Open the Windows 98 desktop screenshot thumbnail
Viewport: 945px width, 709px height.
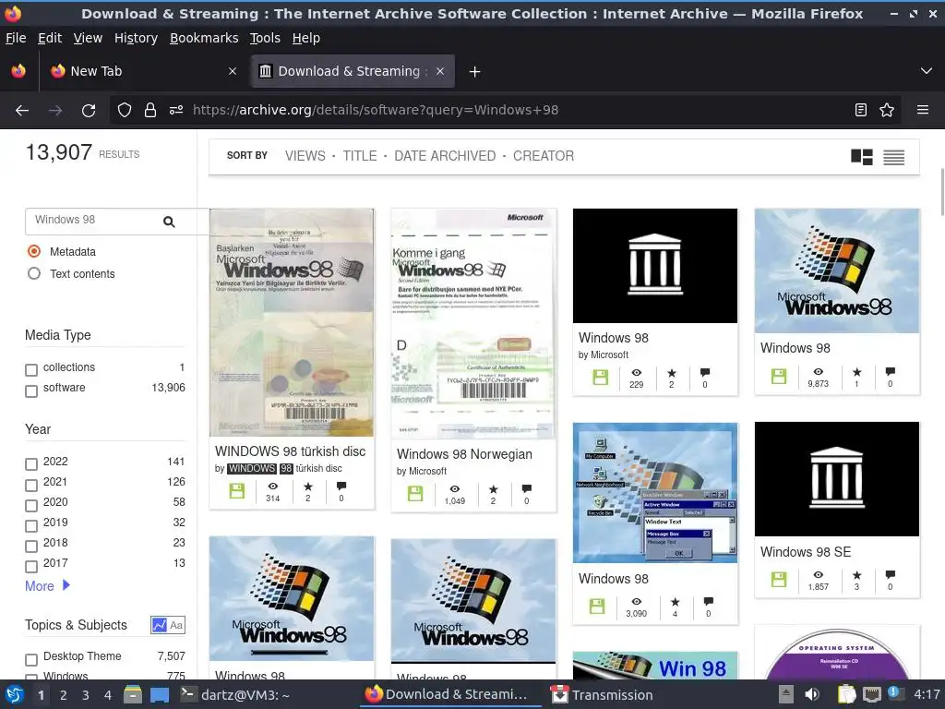point(654,493)
